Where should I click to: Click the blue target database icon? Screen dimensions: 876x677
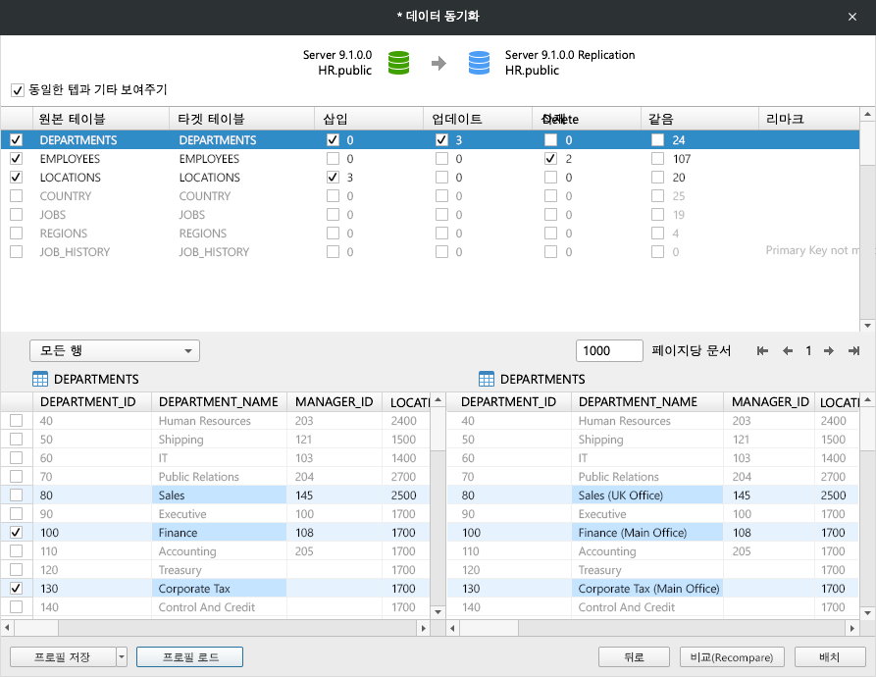pos(479,63)
